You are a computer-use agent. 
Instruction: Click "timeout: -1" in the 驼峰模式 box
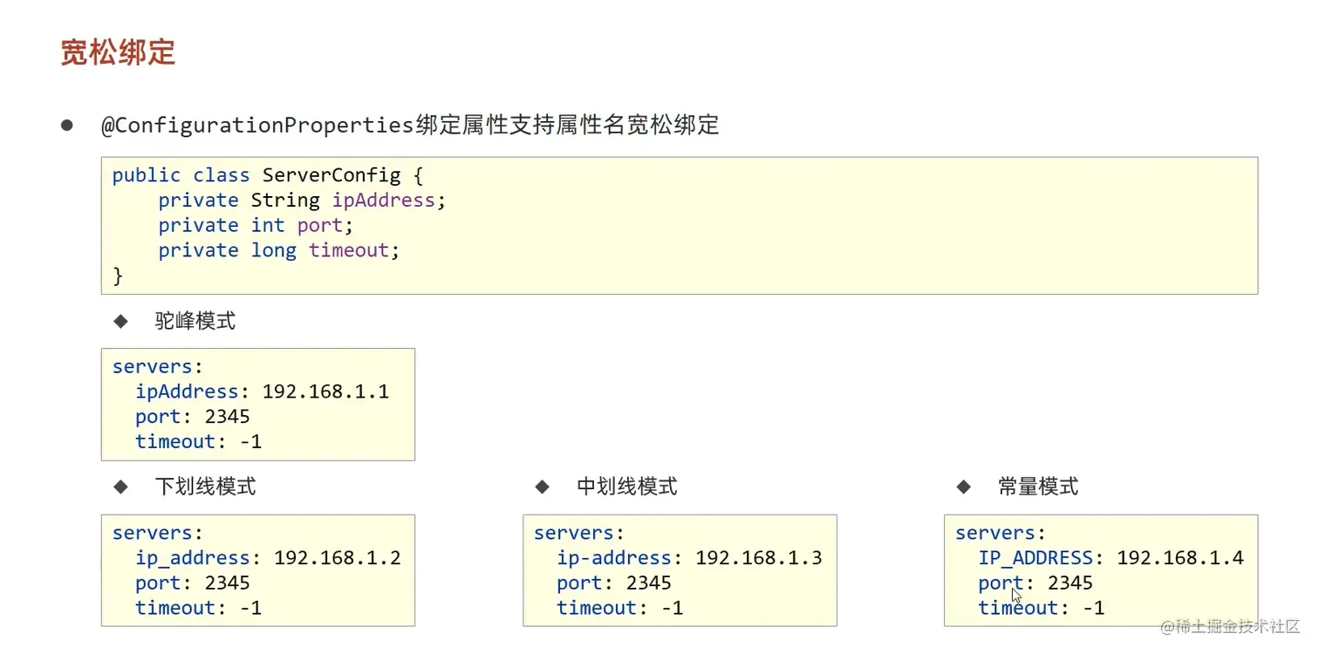[198, 442]
